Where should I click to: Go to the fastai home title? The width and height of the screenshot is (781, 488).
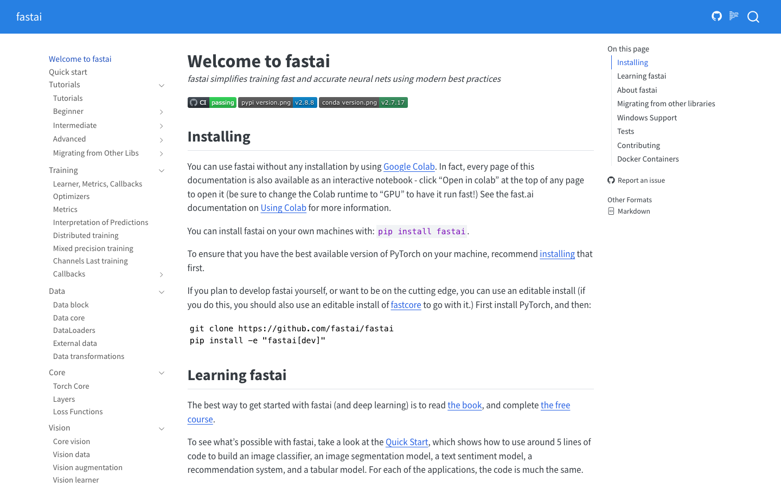[29, 17]
